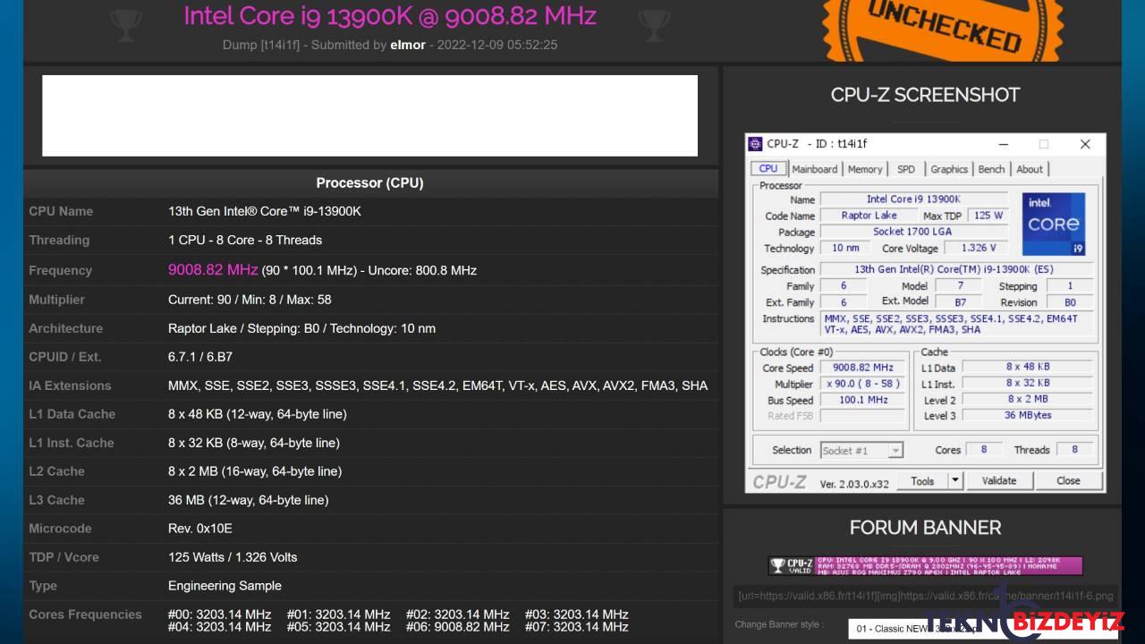This screenshot has height=644, width=1145.
Task: Click L1 Inst. Cache value 8 x 32 KB (8-way)
Action: coord(254,443)
